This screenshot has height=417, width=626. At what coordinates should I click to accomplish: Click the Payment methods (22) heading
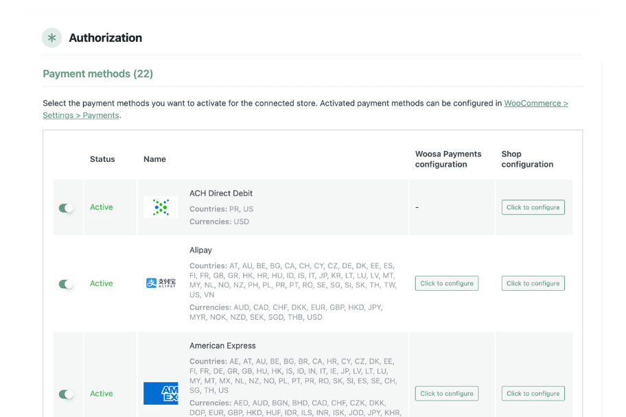click(97, 73)
